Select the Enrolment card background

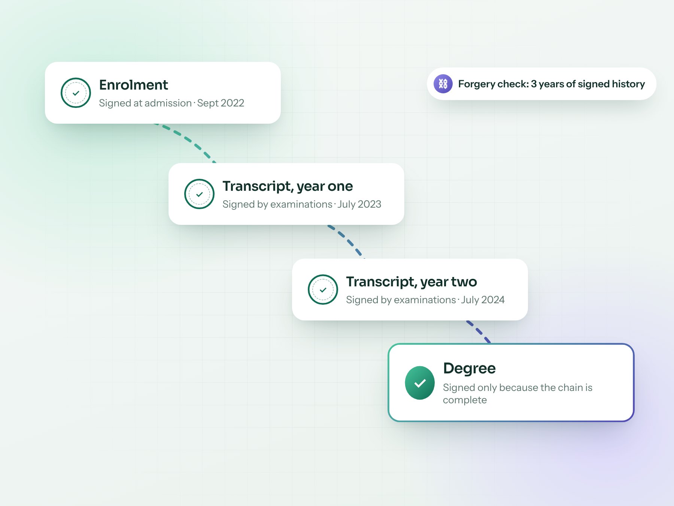(x=163, y=93)
